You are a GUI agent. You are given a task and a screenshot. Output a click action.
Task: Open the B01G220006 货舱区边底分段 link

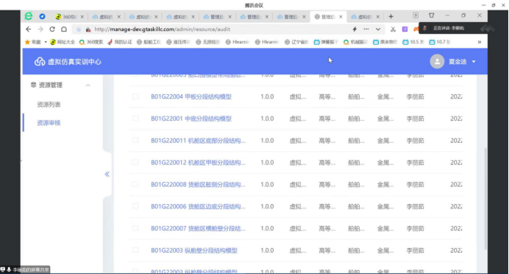[198, 206]
